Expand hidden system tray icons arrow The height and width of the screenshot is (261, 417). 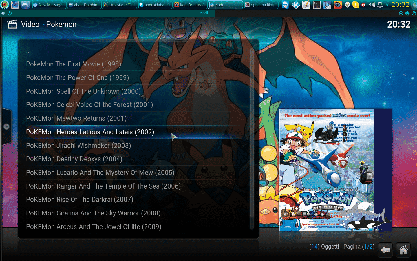click(x=387, y=5)
